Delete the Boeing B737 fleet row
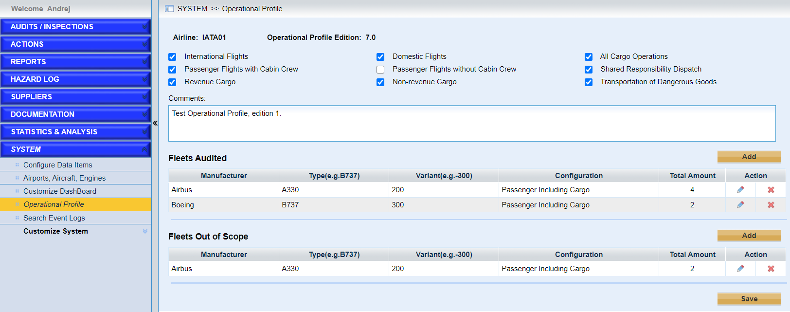Image resolution: width=790 pixels, height=312 pixels. (771, 205)
